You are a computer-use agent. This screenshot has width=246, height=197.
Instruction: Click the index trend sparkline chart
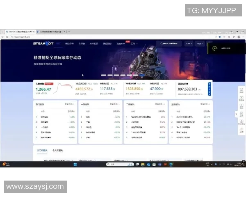click(x=63, y=88)
